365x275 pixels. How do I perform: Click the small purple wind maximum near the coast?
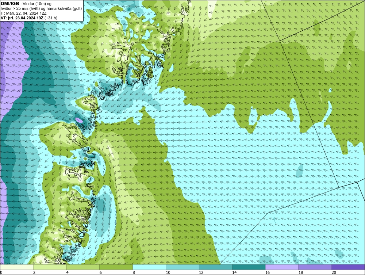point(79,120)
